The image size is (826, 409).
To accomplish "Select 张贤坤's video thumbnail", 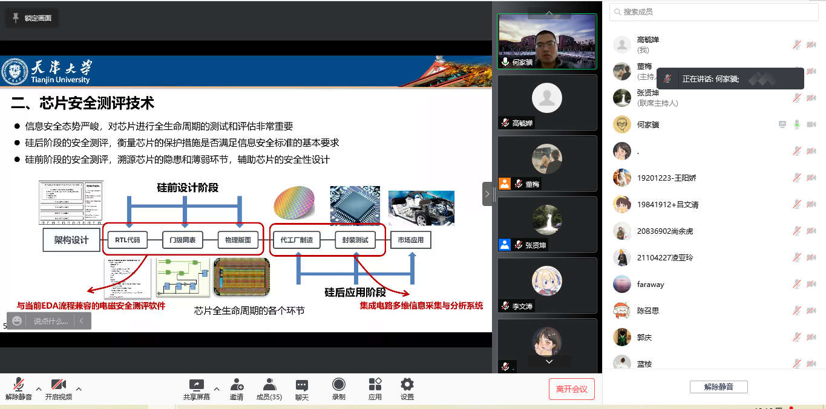I will (x=546, y=224).
